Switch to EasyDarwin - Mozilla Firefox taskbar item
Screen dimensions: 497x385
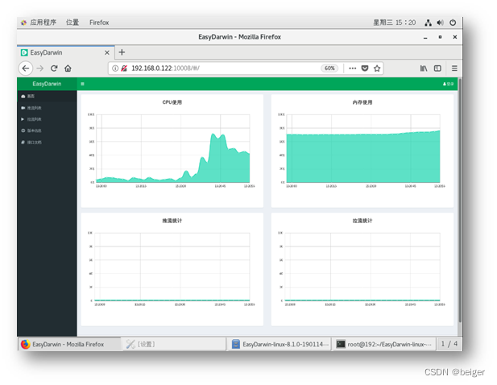69,344
